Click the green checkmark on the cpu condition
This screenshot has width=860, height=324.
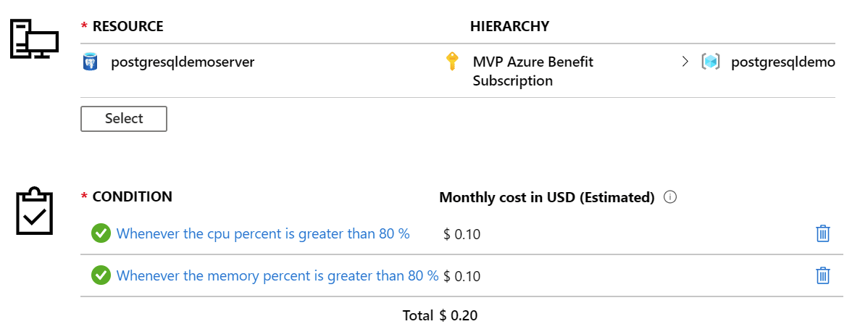[x=101, y=233]
